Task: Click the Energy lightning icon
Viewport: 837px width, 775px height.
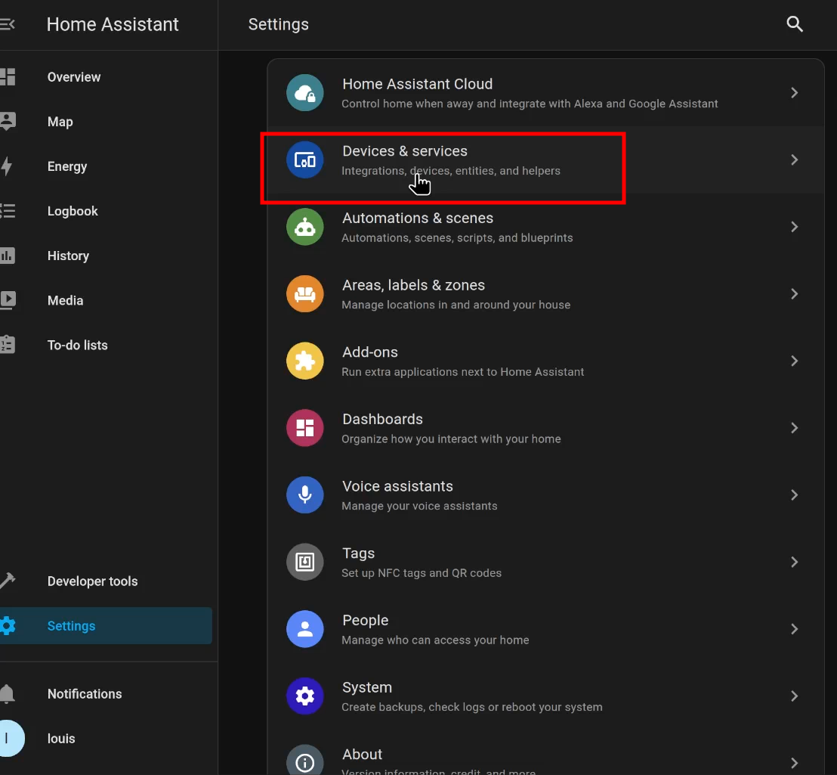Action: click(6, 166)
